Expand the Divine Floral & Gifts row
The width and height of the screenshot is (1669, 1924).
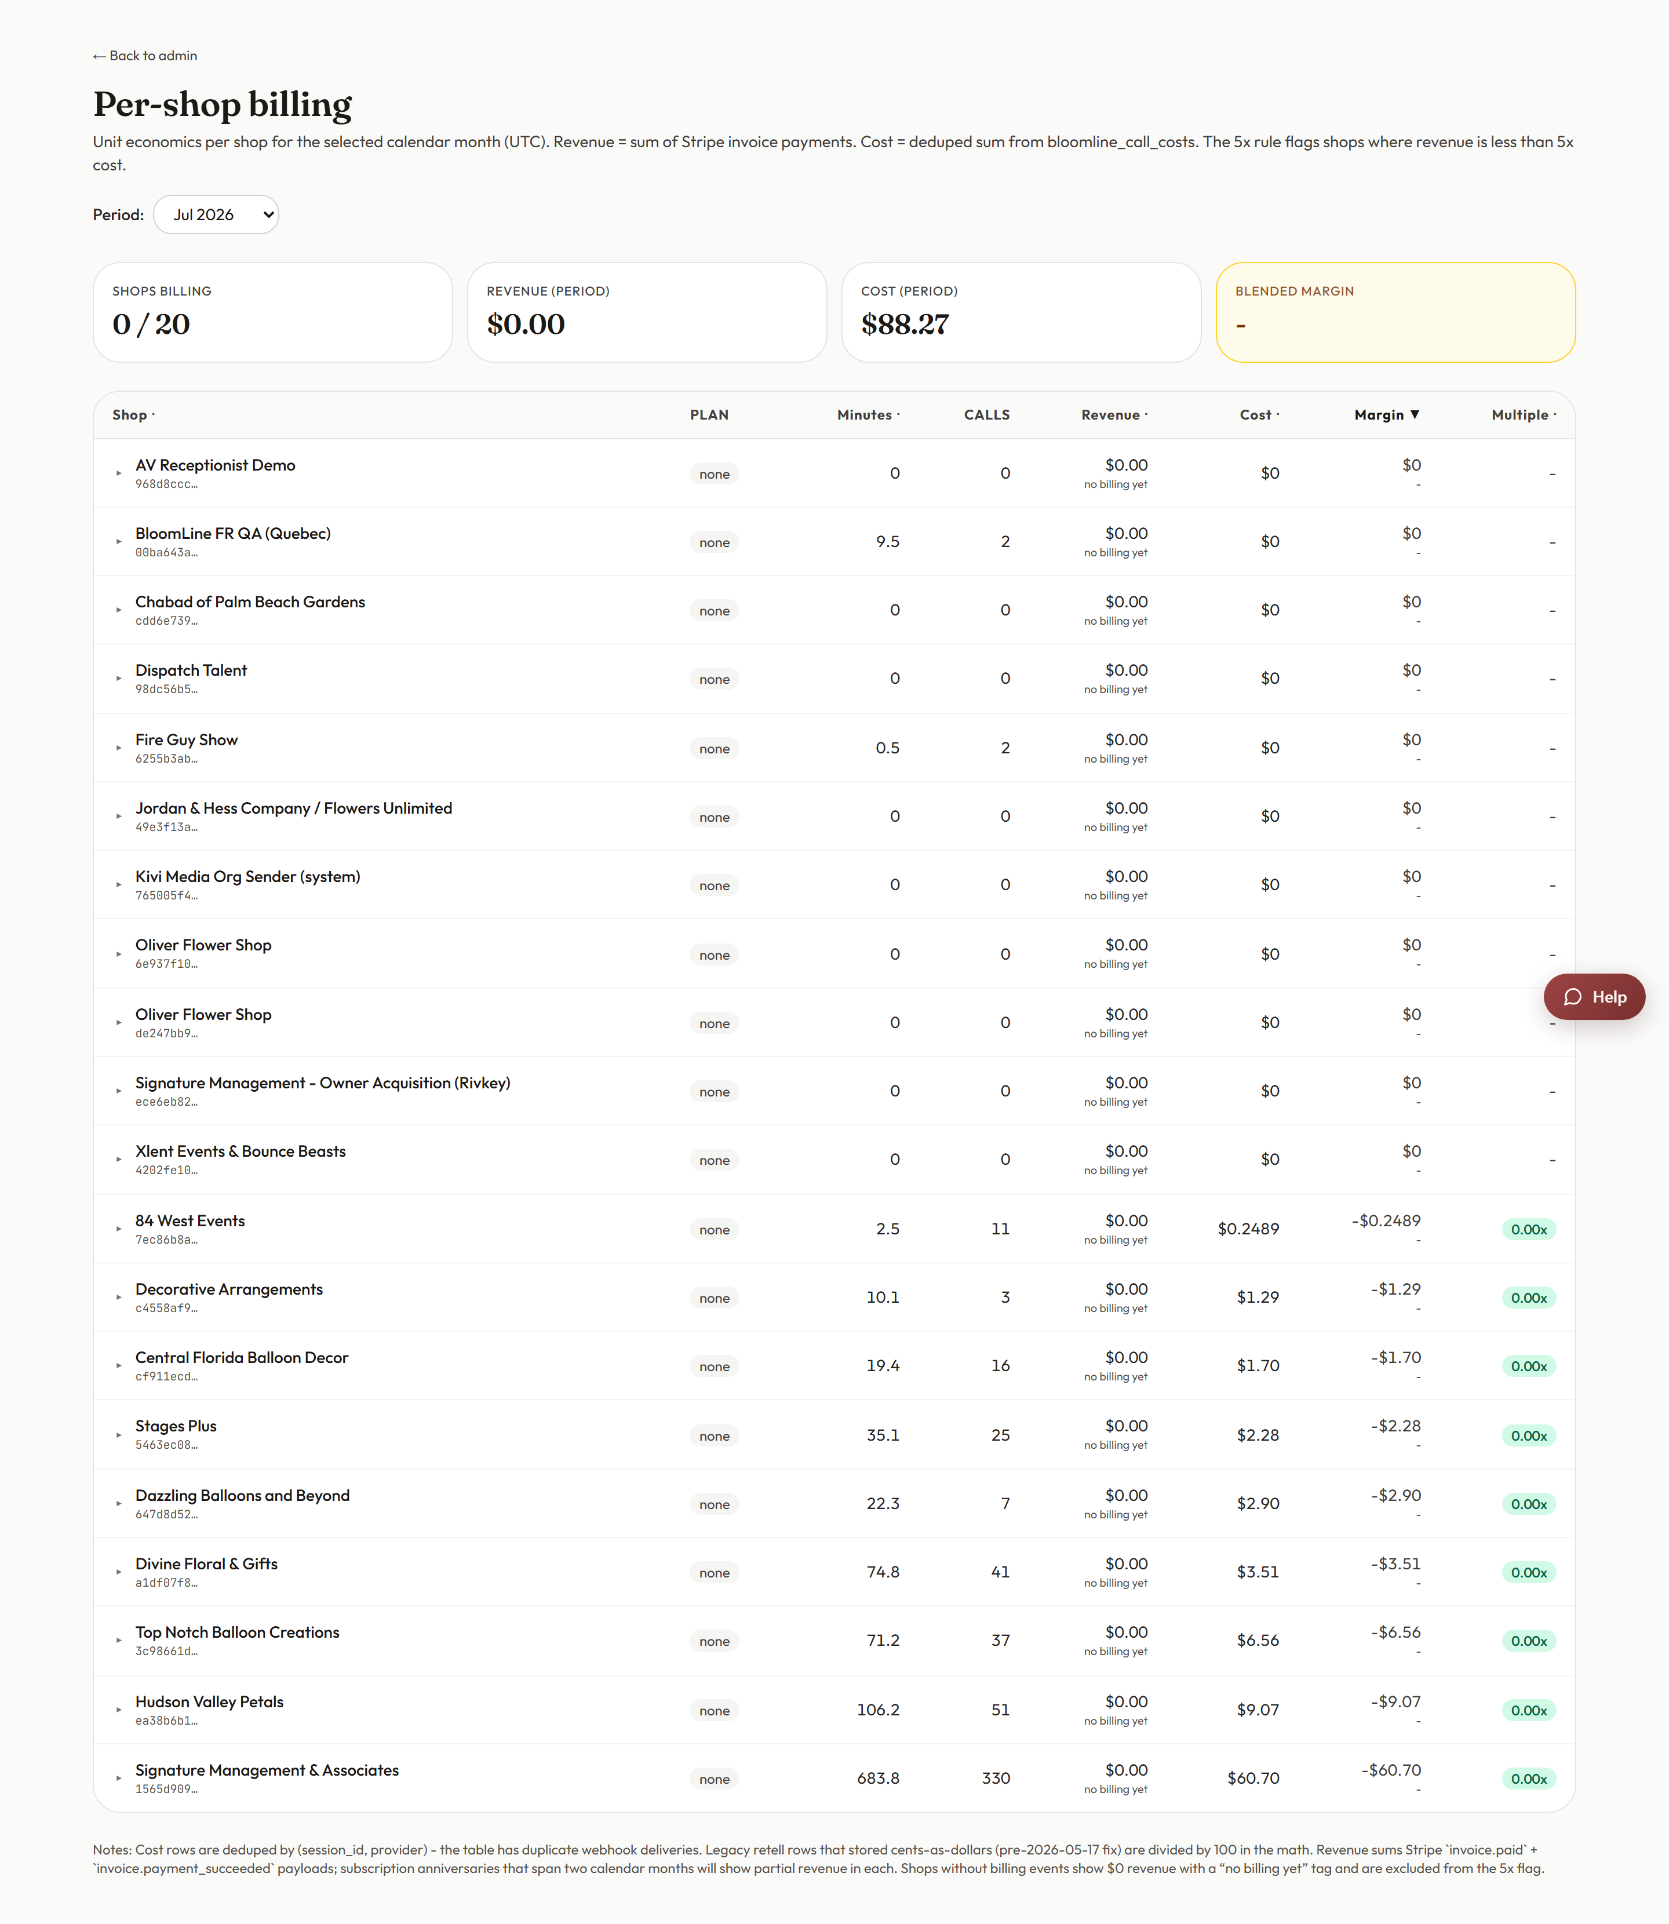118,1572
